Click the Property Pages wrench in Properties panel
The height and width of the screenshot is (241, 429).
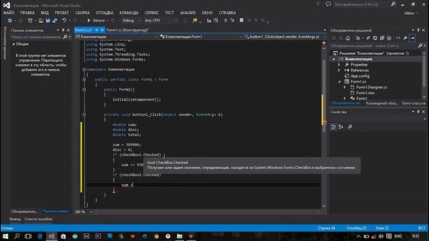(350, 127)
